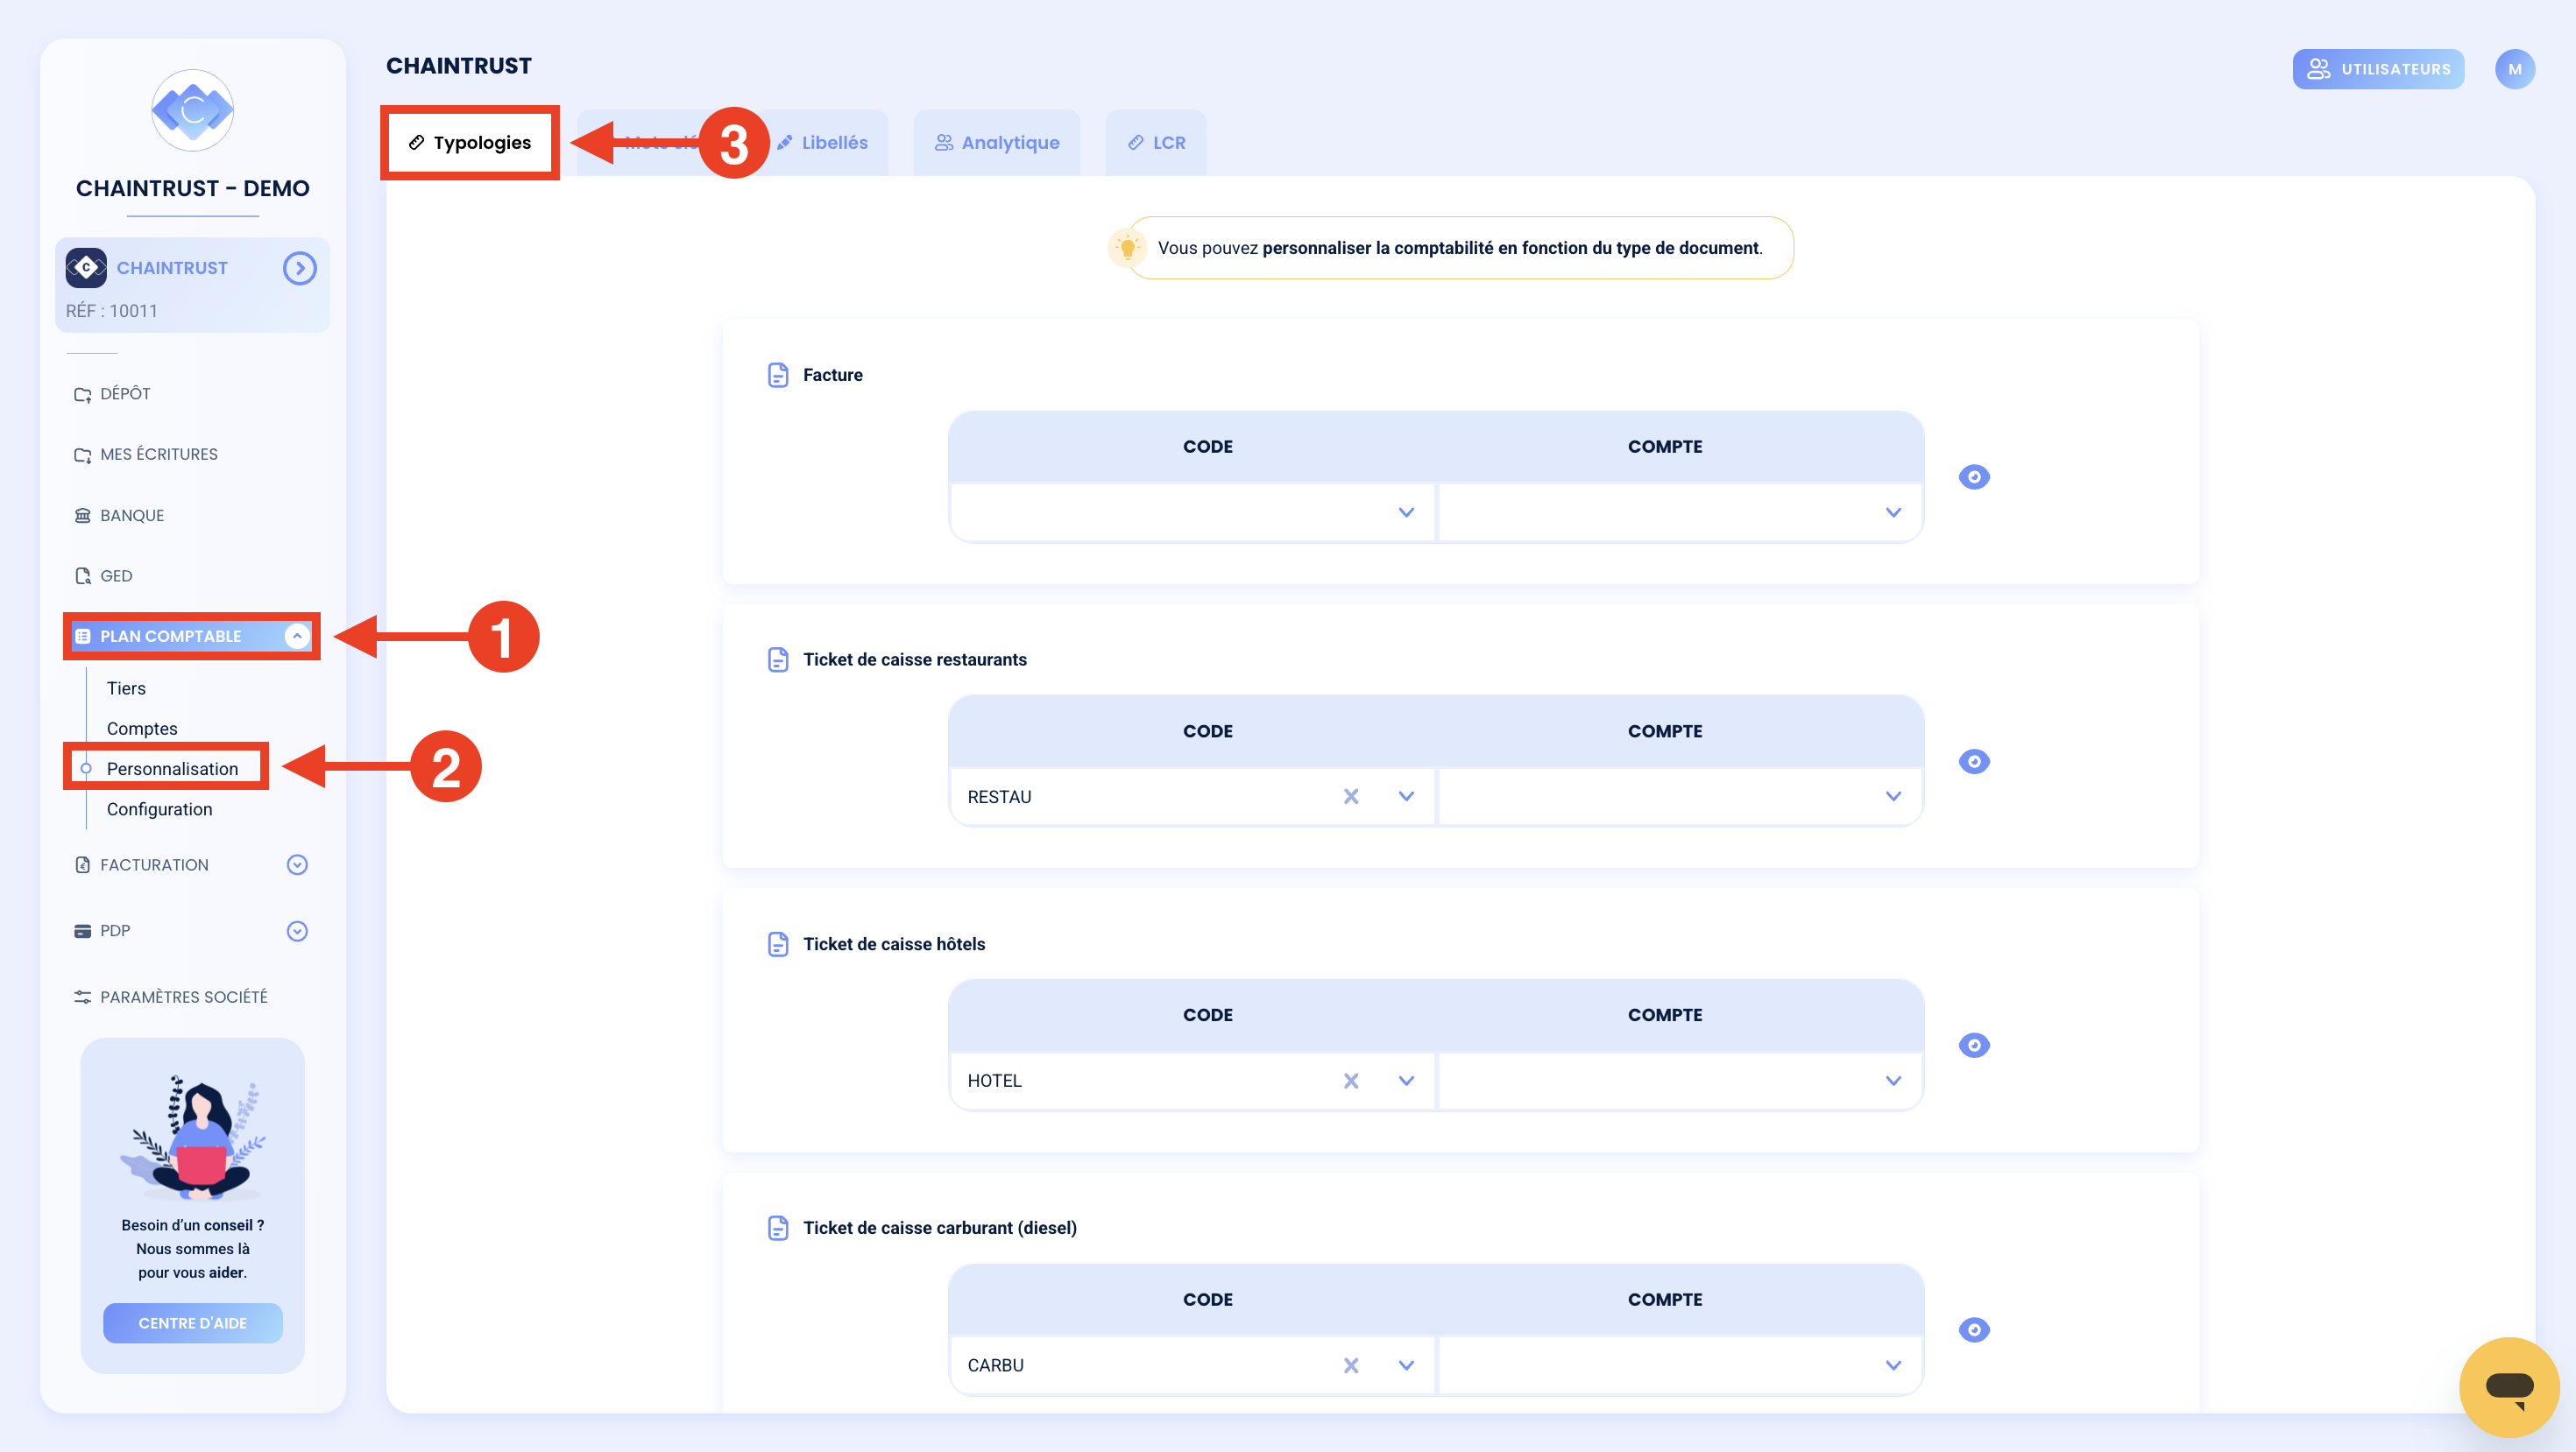The image size is (2576, 1452).
Task: Expand the PDP chevron
Action: click(x=297, y=931)
